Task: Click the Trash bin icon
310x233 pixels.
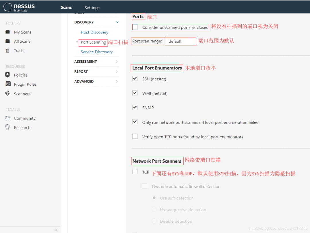Action: click(x=7, y=50)
